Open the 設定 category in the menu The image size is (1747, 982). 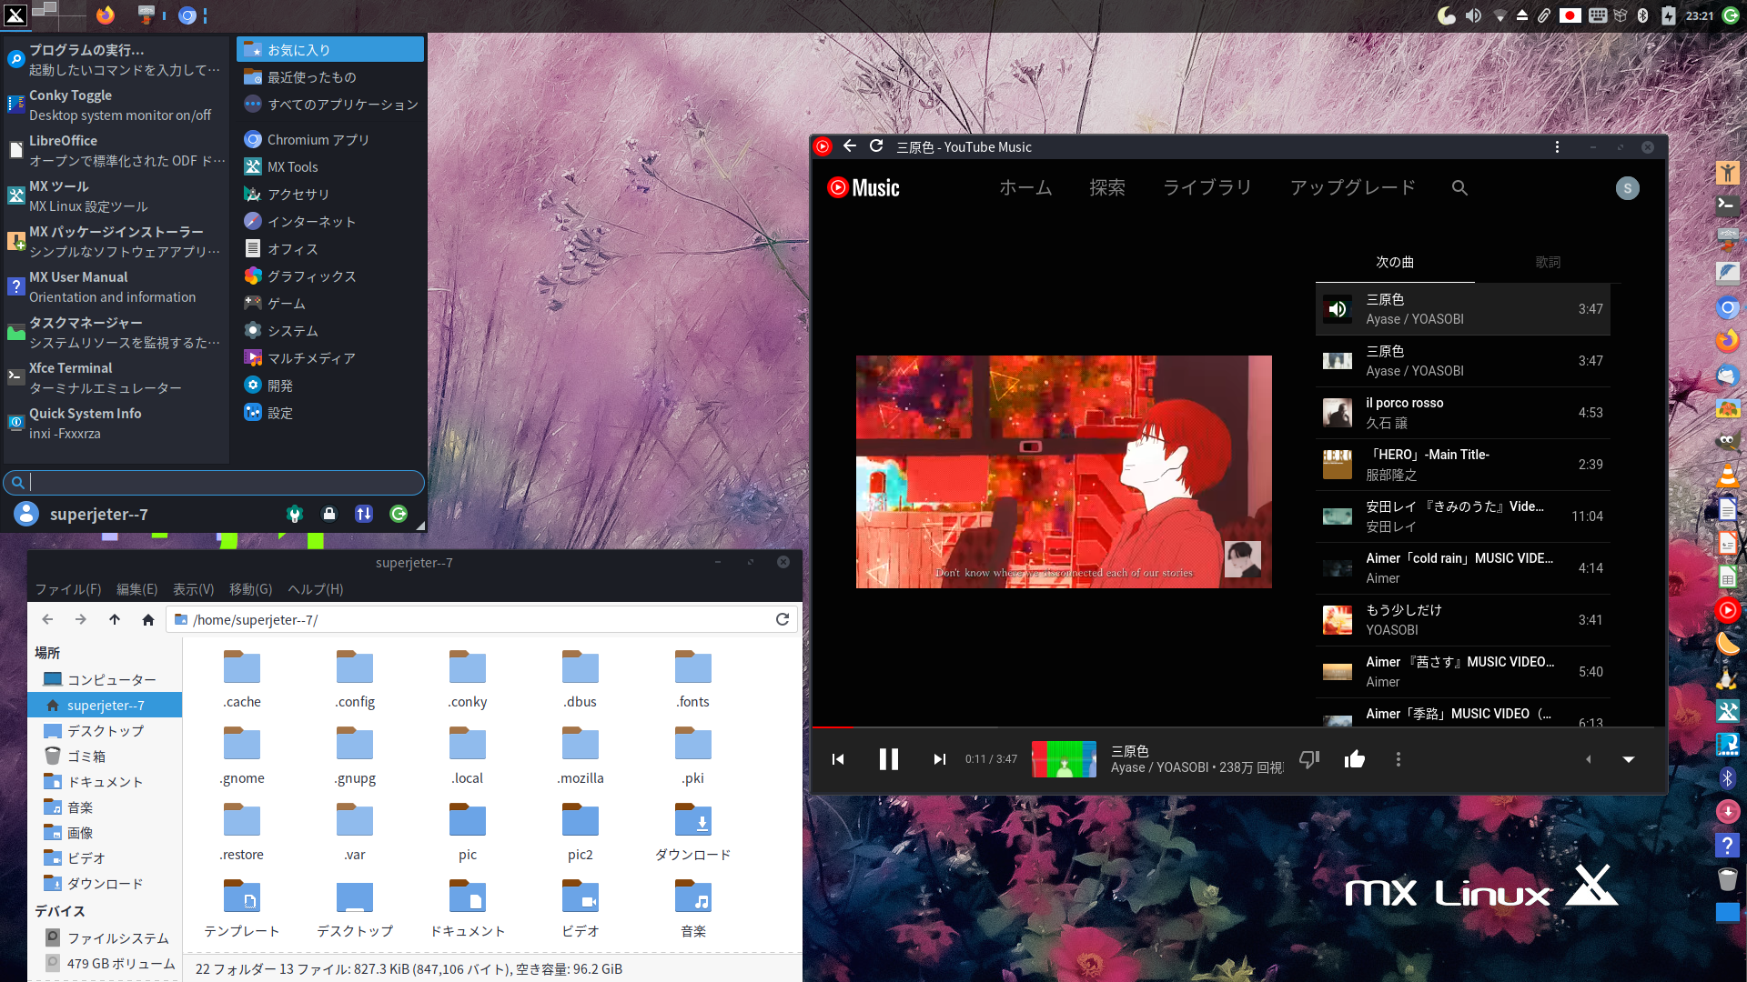pyautogui.click(x=330, y=413)
